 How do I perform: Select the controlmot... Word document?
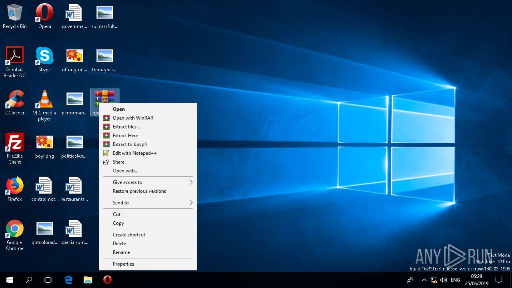pyautogui.click(x=44, y=189)
